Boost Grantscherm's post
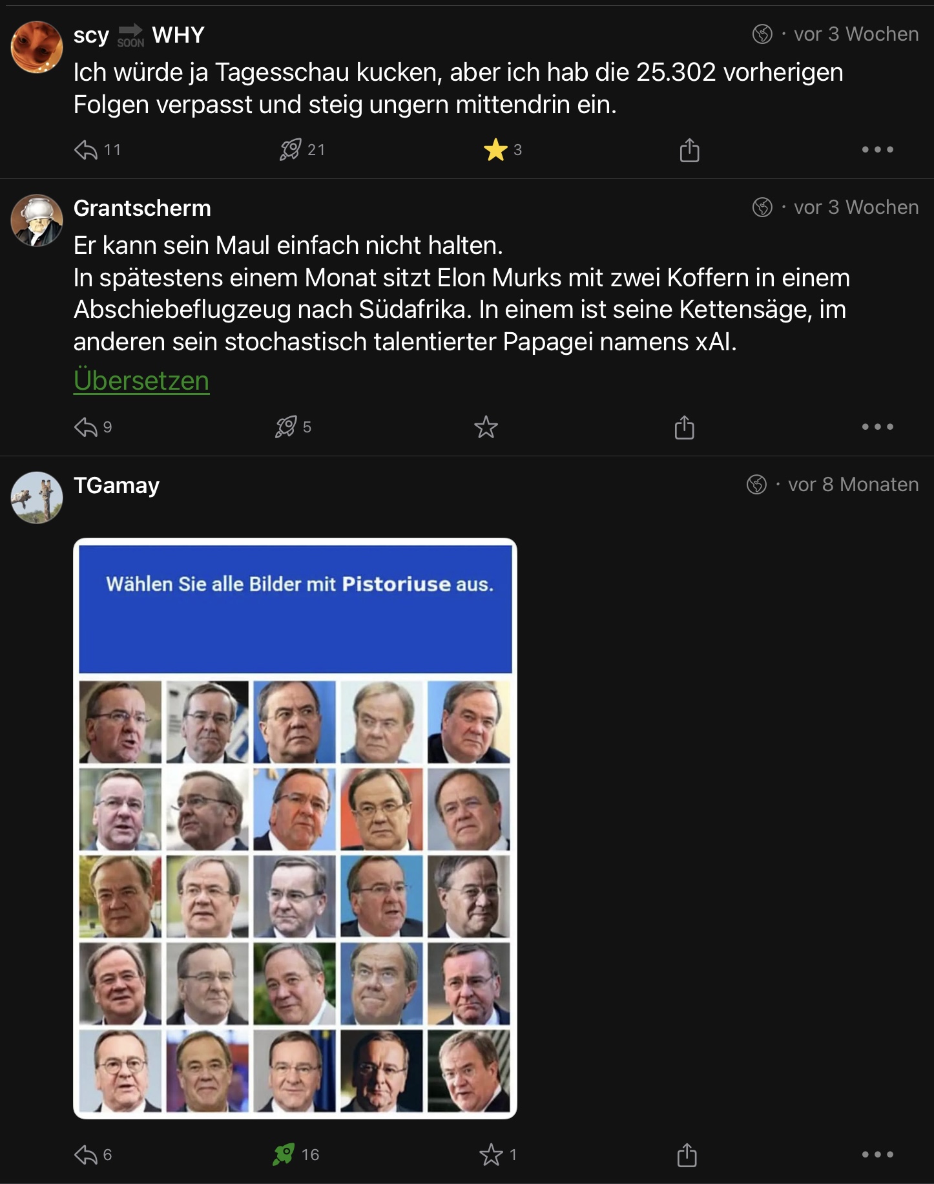Image resolution: width=934 pixels, height=1184 pixels. (x=286, y=427)
